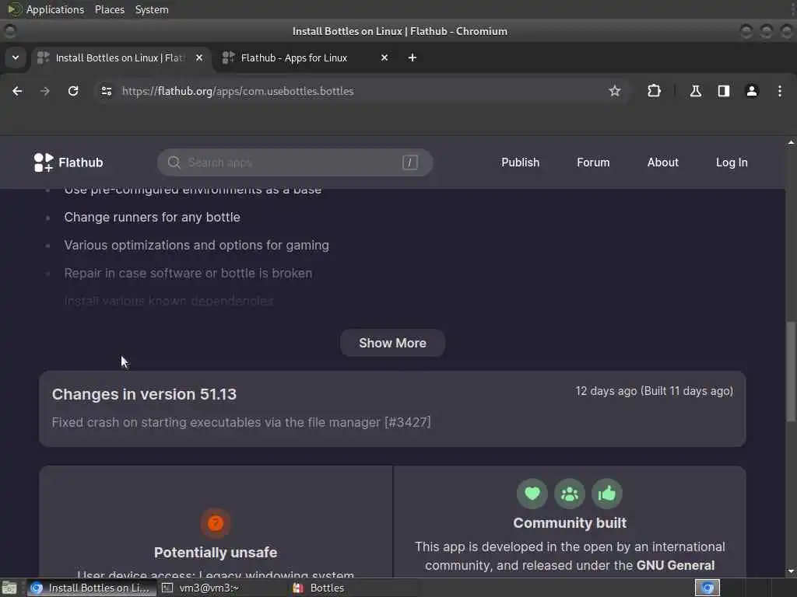Image resolution: width=797 pixels, height=597 pixels.
Task: Click 'Various optimizations and options for gaming' text
Action: (x=196, y=245)
